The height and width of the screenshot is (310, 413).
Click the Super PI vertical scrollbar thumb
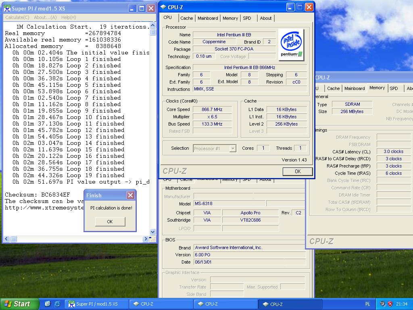pos(153,32)
